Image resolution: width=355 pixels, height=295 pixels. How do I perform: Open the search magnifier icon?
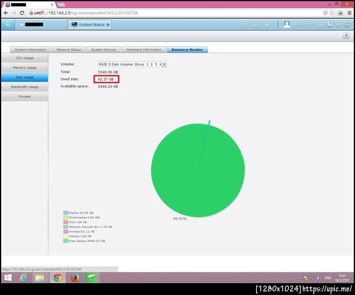(321, 24)
